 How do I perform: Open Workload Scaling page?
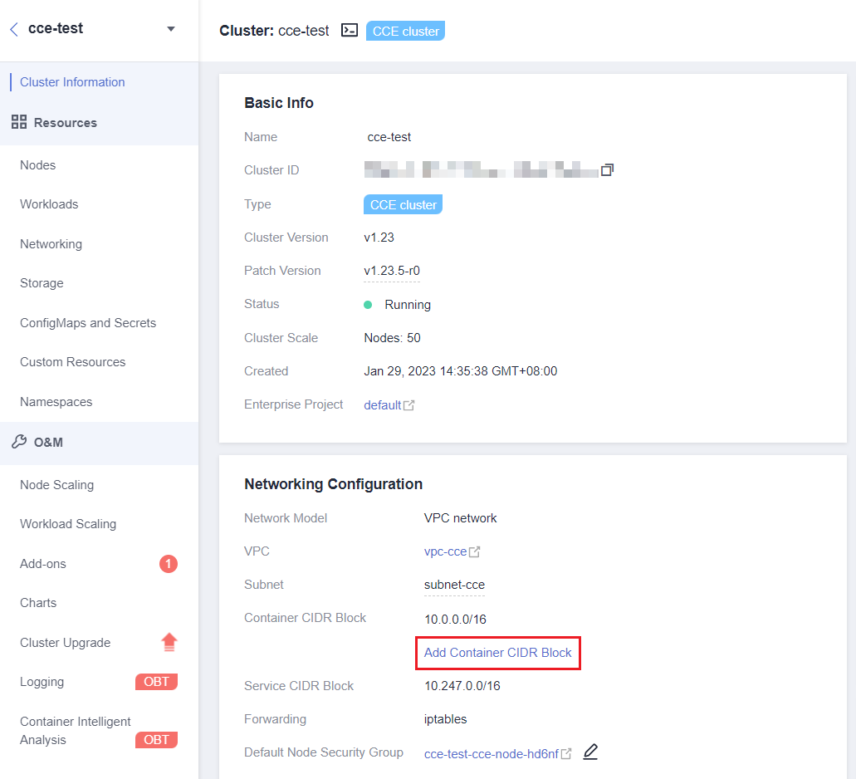pyautogui.click(x=68, y=524)
